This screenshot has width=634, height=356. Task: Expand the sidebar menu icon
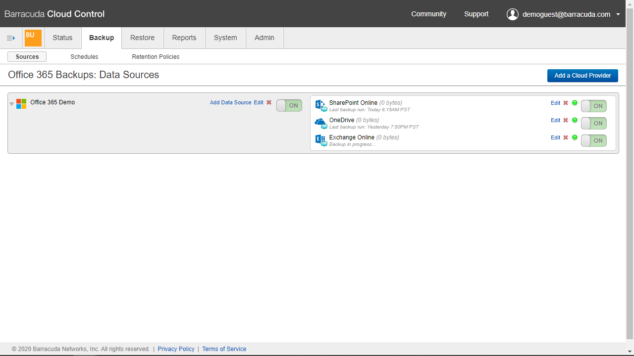coord(10,38)
